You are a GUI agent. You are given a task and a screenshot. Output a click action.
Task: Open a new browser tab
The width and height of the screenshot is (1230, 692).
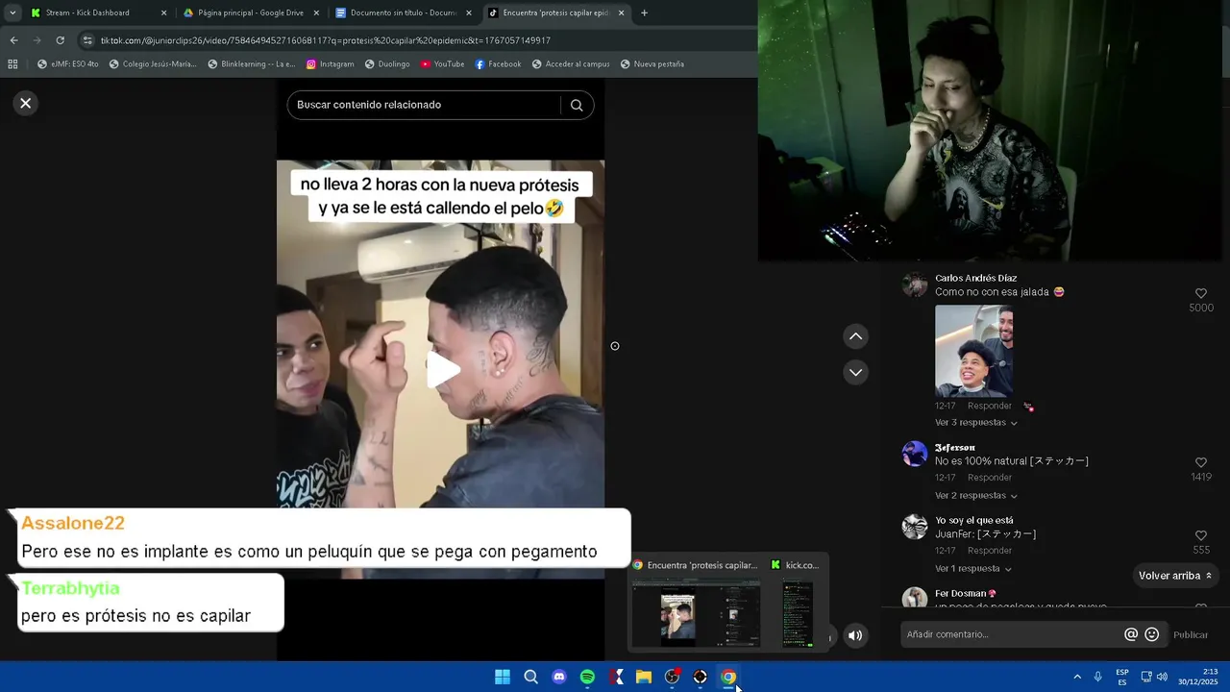(x=644, y=13)
